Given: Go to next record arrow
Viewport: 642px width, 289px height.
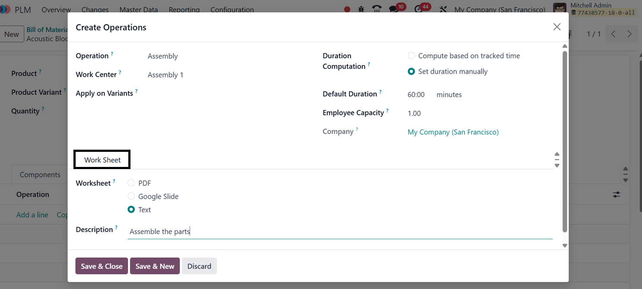Looking at the screenshot, I should (629, 34).
